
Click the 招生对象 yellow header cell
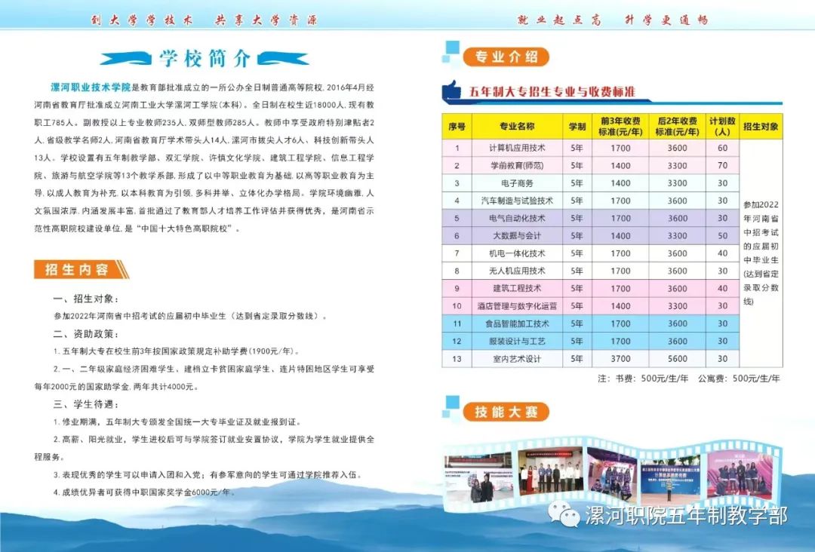[x=761, y=126]
